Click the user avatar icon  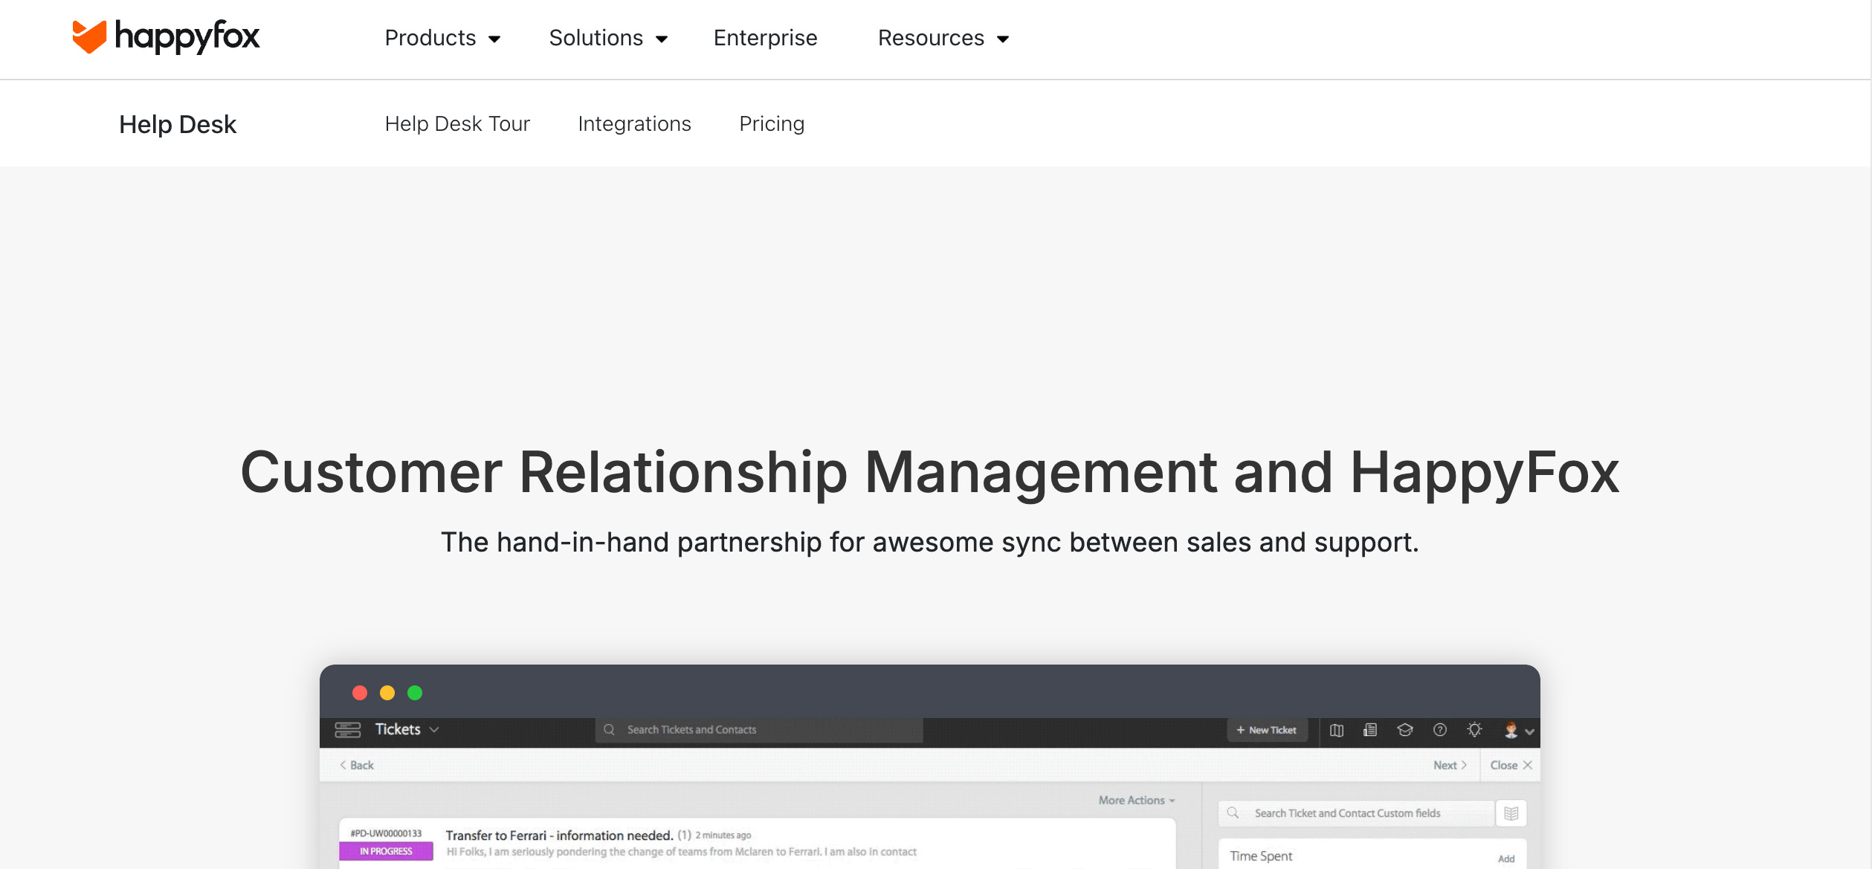[1511, 730]
